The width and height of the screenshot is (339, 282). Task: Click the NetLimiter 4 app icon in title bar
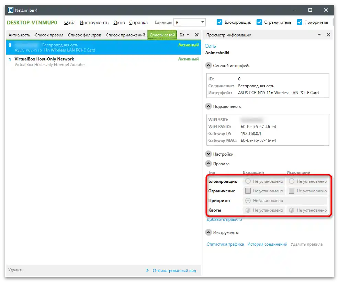[10, 10]
